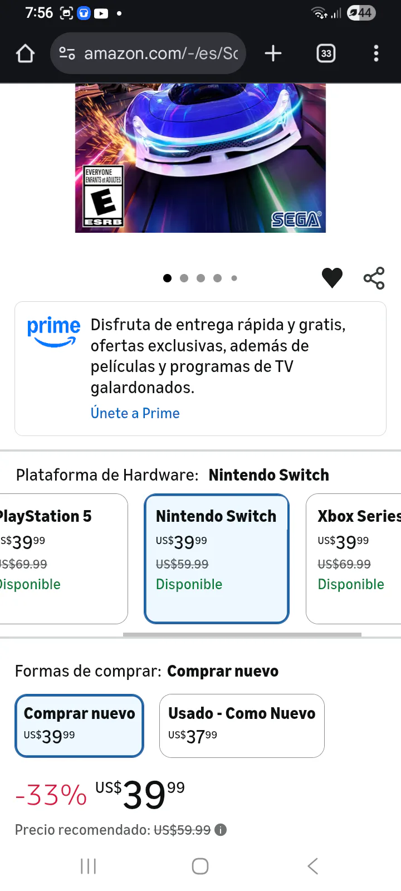Tap the Chrome home icon
Screen dimensions: 401x891
point(26,53)
